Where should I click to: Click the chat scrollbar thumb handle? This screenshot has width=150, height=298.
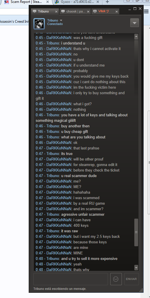[x=136, y=232]
